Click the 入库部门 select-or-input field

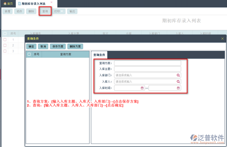148,75
